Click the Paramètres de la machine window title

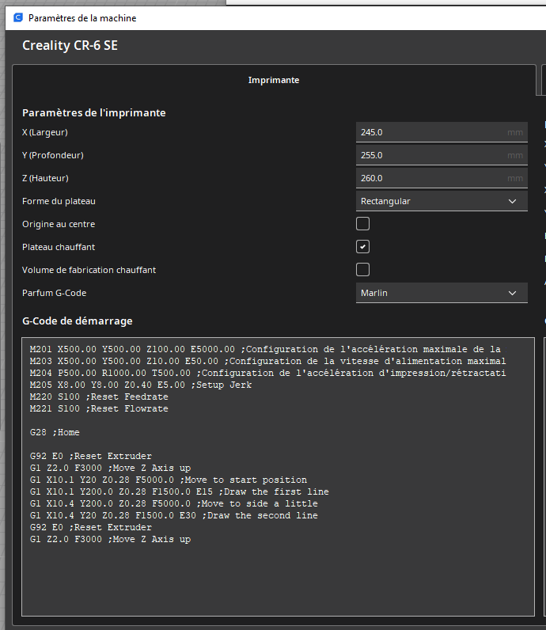(82, 18)
